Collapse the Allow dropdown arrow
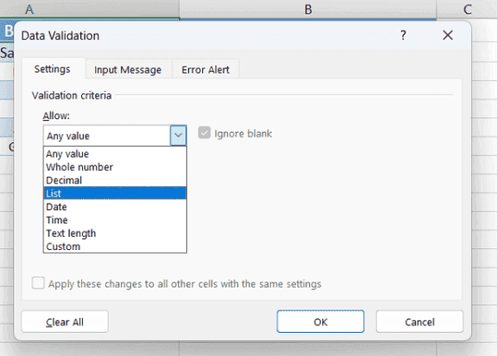The width and height of the screenshot is (497, 356). [x=178, y=135]
